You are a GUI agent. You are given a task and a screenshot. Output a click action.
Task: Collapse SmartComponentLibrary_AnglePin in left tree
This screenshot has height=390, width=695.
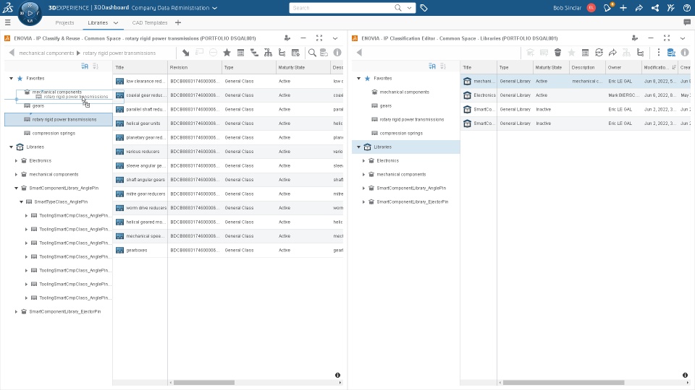tap(17, 188)
